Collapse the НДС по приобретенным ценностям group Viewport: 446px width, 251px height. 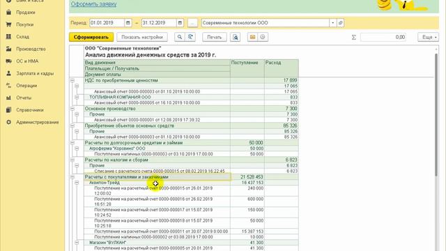[x=72, y=81]
